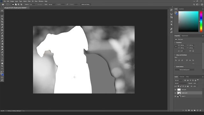Toggle lock transparent pixels
Image resolution: width=204 pixels, height=115 pixels.
(178, 86)
